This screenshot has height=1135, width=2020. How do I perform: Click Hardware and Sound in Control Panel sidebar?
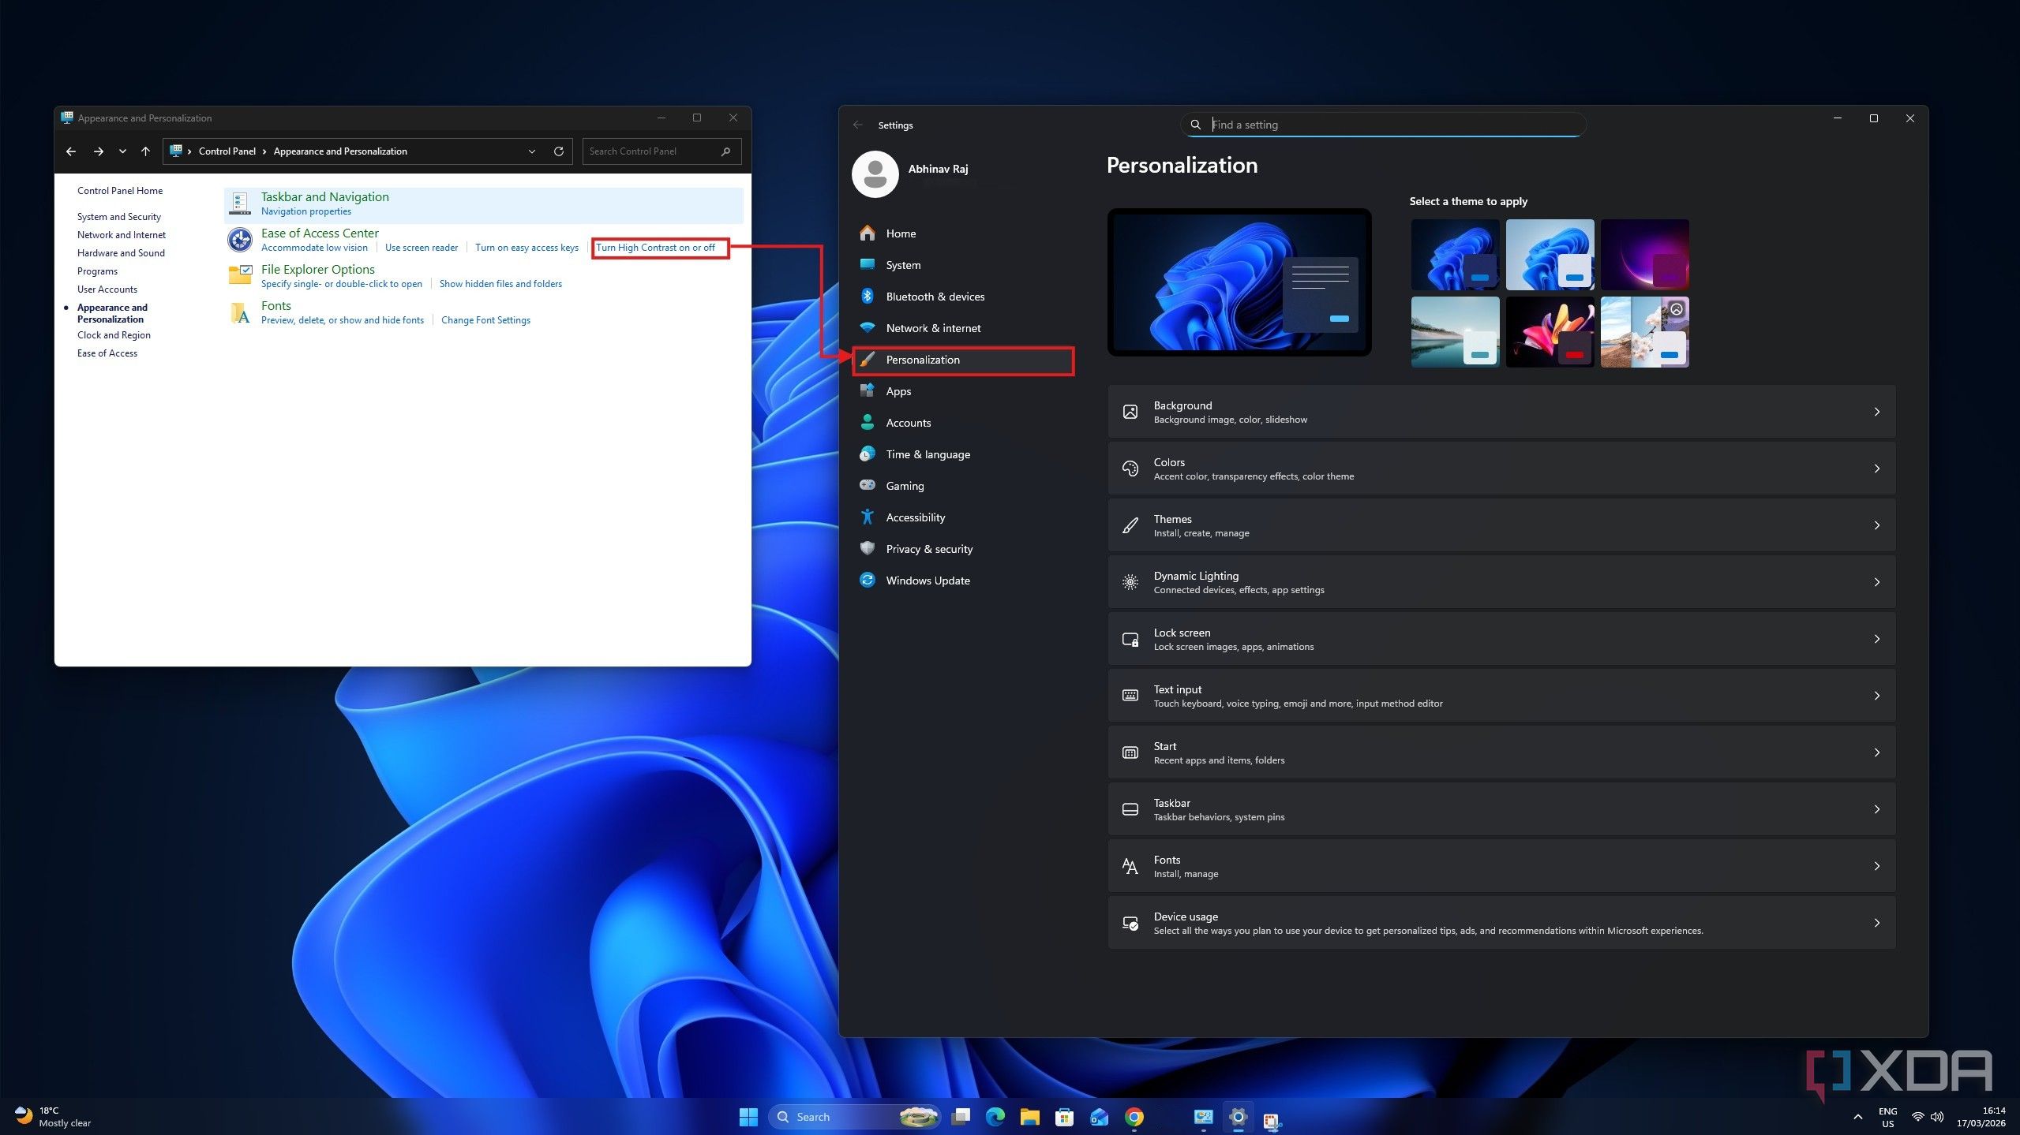click(121, 253)
